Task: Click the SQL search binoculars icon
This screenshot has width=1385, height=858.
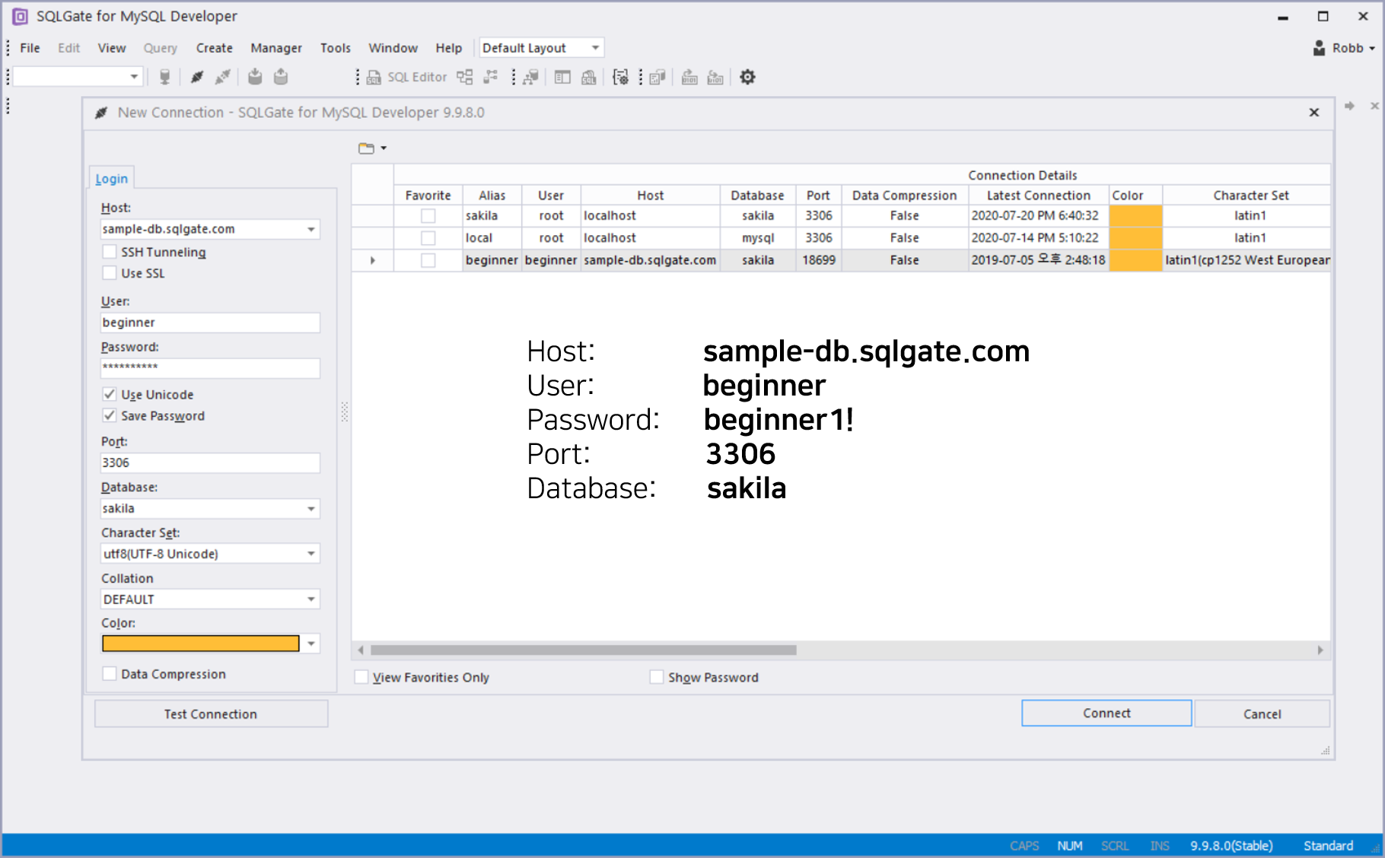Action: (x=589, y=77)
